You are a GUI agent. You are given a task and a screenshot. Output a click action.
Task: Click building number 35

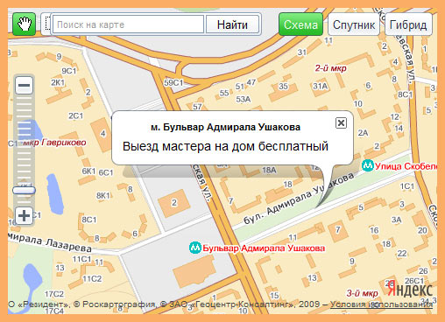point(283,87)
